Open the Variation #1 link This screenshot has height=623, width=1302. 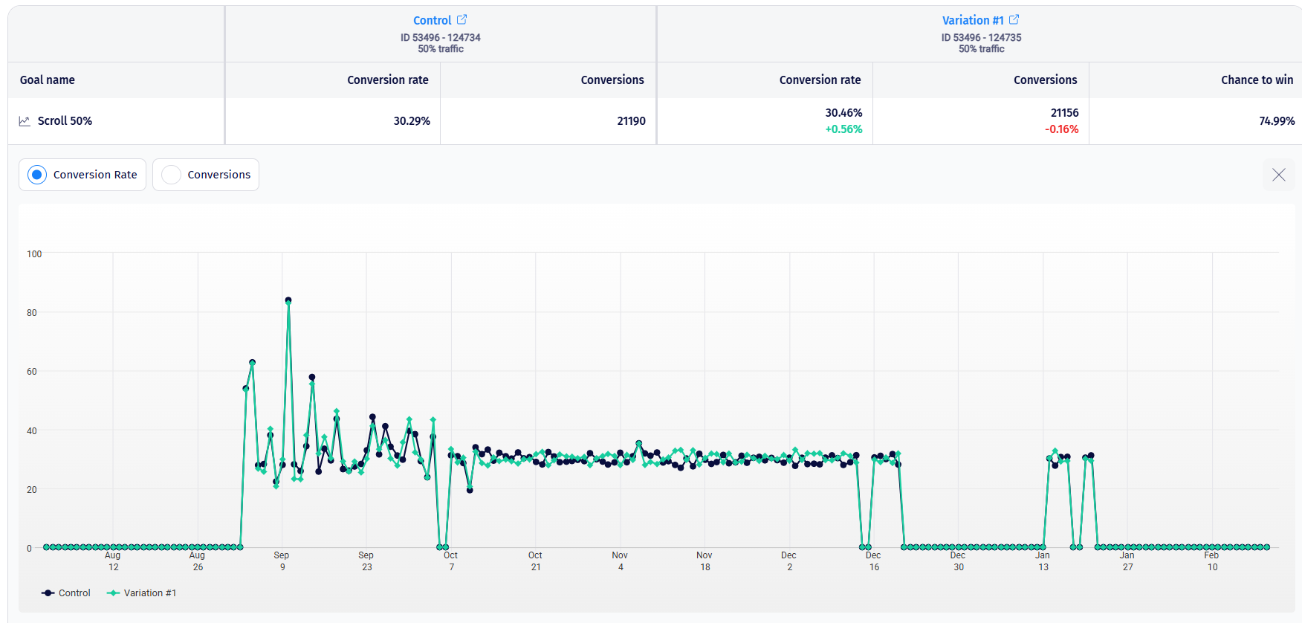[973, 20]
